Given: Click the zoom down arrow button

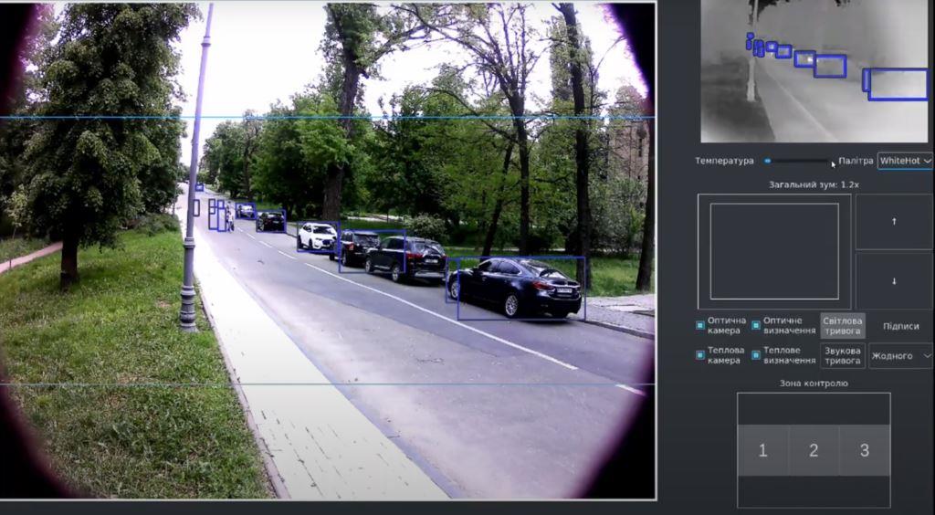Looking at the screenshot, I should pyautogui.click(x=893, y=281).
